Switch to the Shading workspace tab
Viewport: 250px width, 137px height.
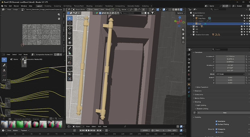pyautogui.click(x=89, y=6)
